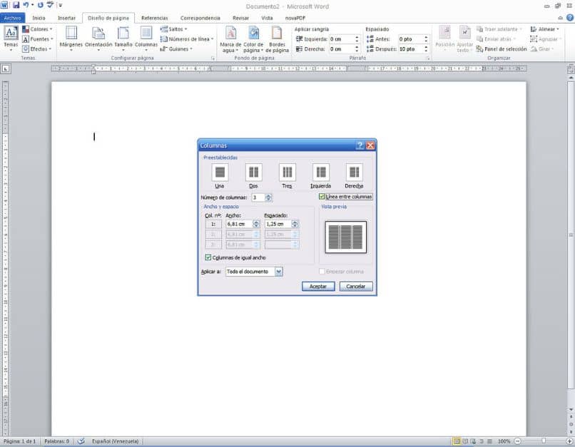Switch to the Correspondencia tab
This screenshot has height=447, width=575.
coord(200,18)
